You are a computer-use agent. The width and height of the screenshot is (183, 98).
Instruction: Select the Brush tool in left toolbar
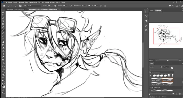pyautogui.click(x=3, y=30)
